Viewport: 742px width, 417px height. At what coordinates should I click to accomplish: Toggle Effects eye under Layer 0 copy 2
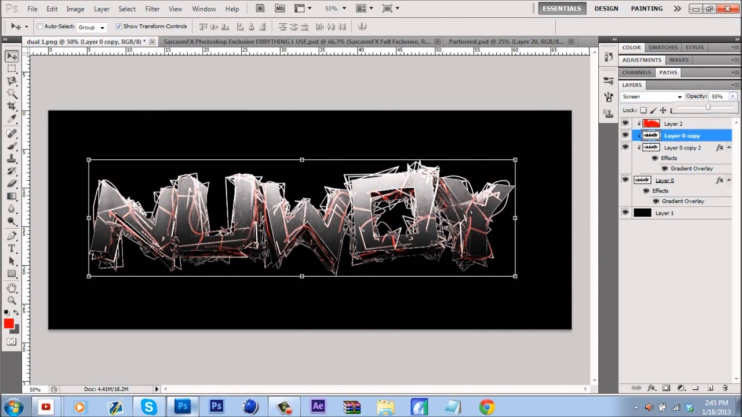coord(655,158)
